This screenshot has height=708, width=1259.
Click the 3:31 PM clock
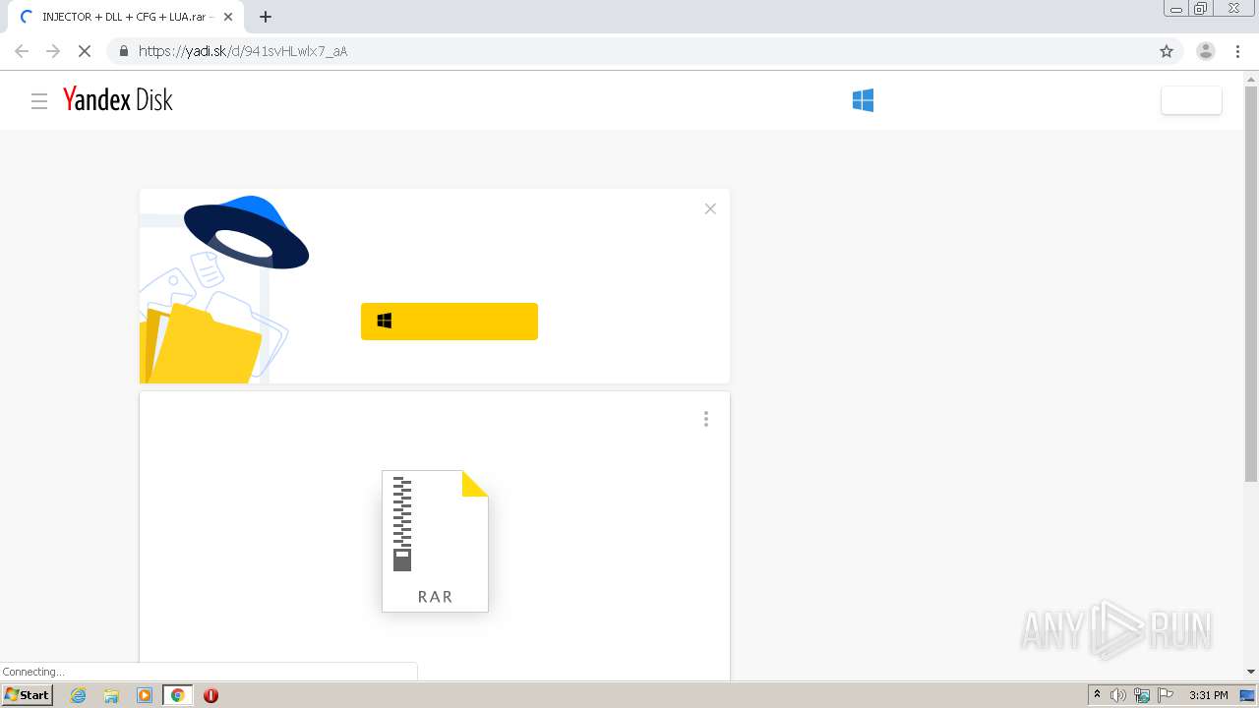1208,695
